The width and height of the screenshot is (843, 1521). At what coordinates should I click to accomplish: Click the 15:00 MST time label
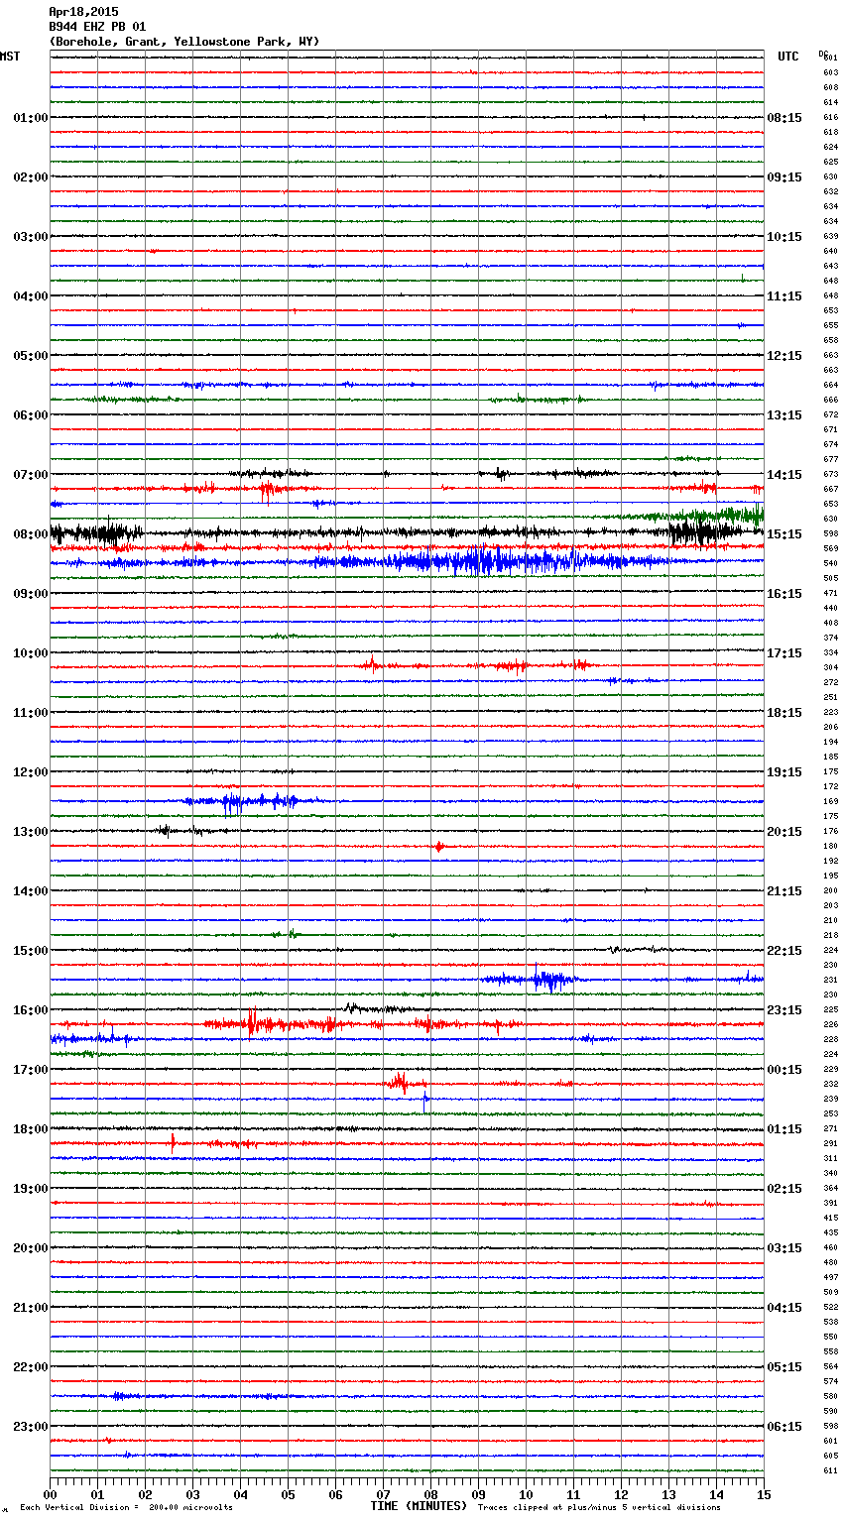[31, 951]
